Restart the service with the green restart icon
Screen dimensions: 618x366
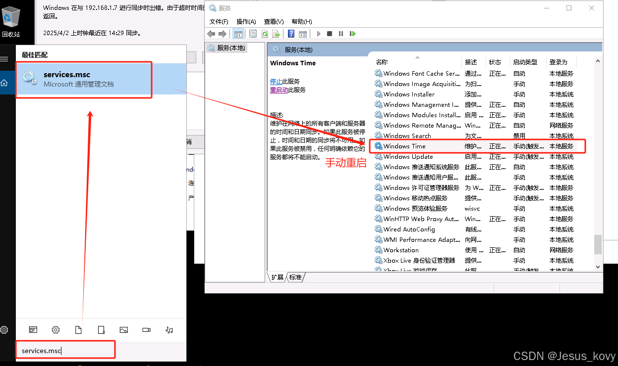[x=352, y=34]
